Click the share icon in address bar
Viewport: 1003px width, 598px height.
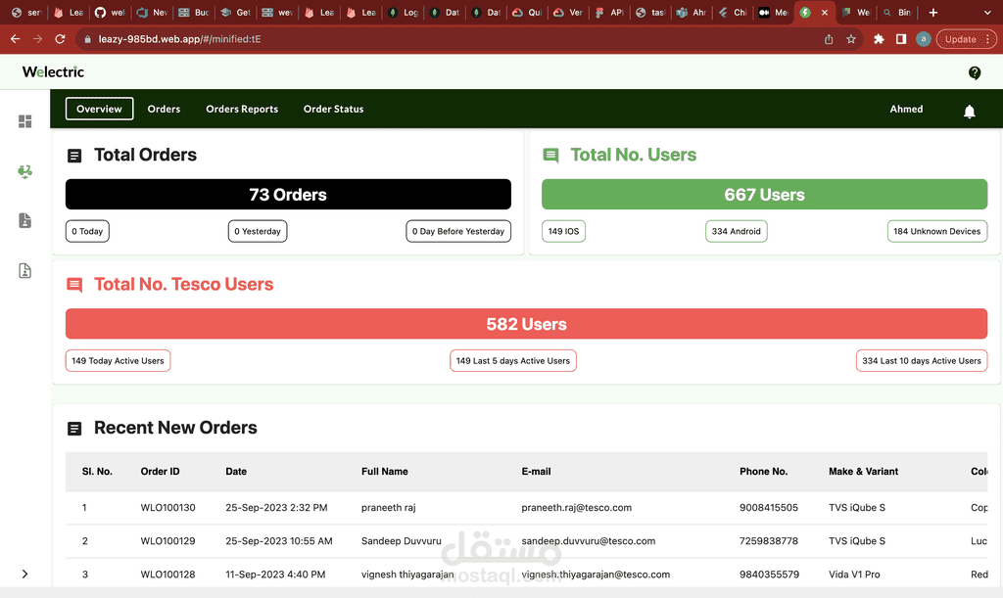point(829,39)
